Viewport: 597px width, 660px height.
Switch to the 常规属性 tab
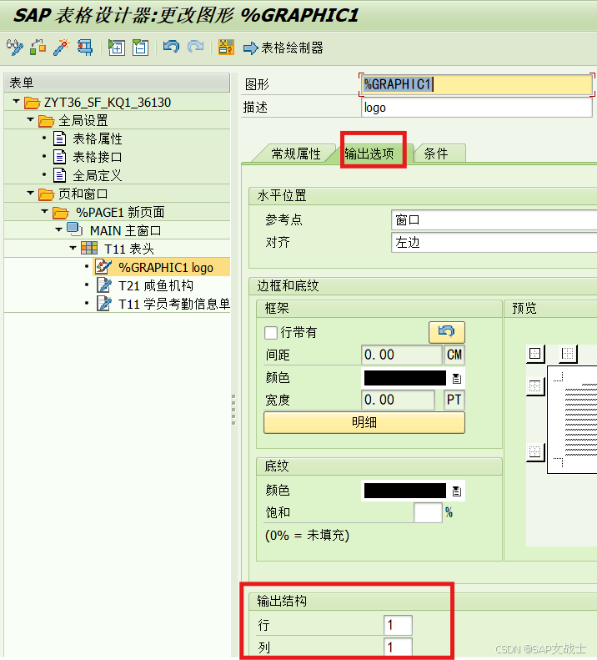coord(296,154)
